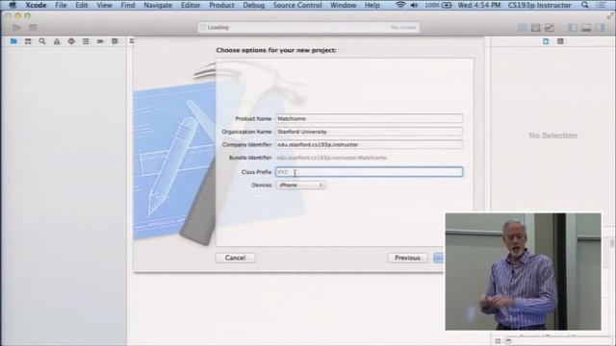Click the Cancel button
Image resolution: width=616 pixels, height=346 pixels.
235,258
